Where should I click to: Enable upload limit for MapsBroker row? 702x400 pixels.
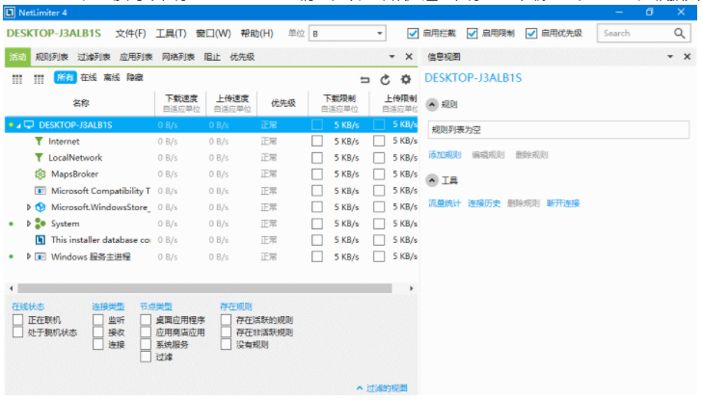pyautogui.click(x=379, y=174)
